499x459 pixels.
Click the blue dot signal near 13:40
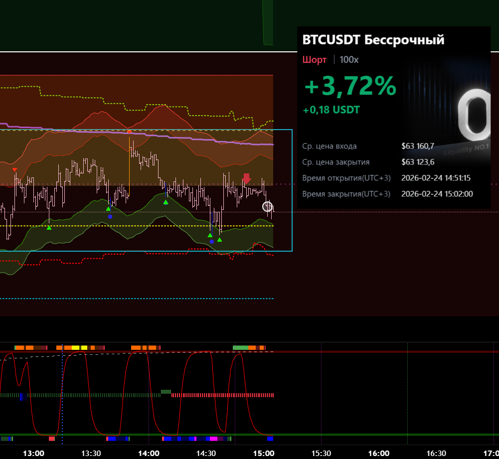tap(110, 217)
